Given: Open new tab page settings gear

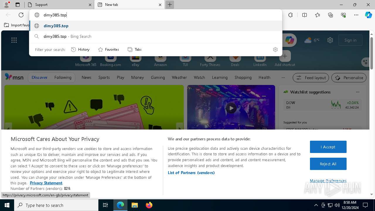Looking at the screenshot, I should [330, 40].
